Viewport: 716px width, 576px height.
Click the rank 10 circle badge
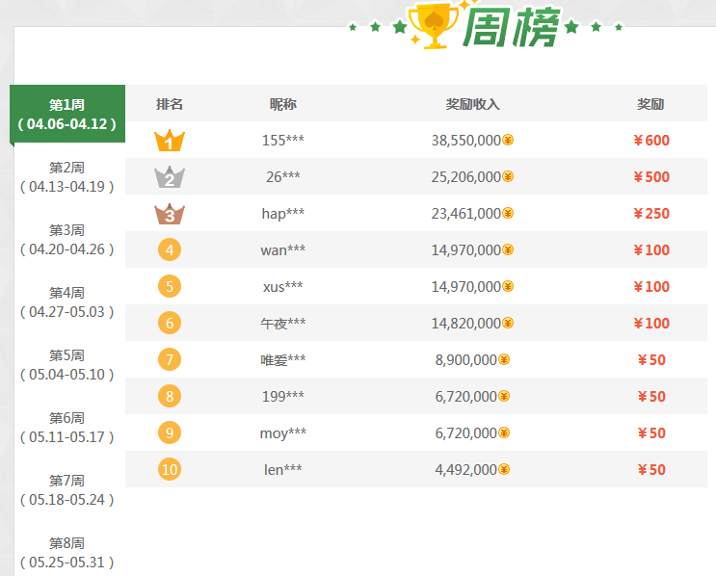(170, 469)
